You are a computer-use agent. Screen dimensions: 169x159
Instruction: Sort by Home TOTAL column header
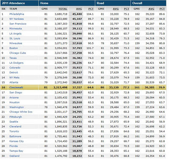coord(63,9)
